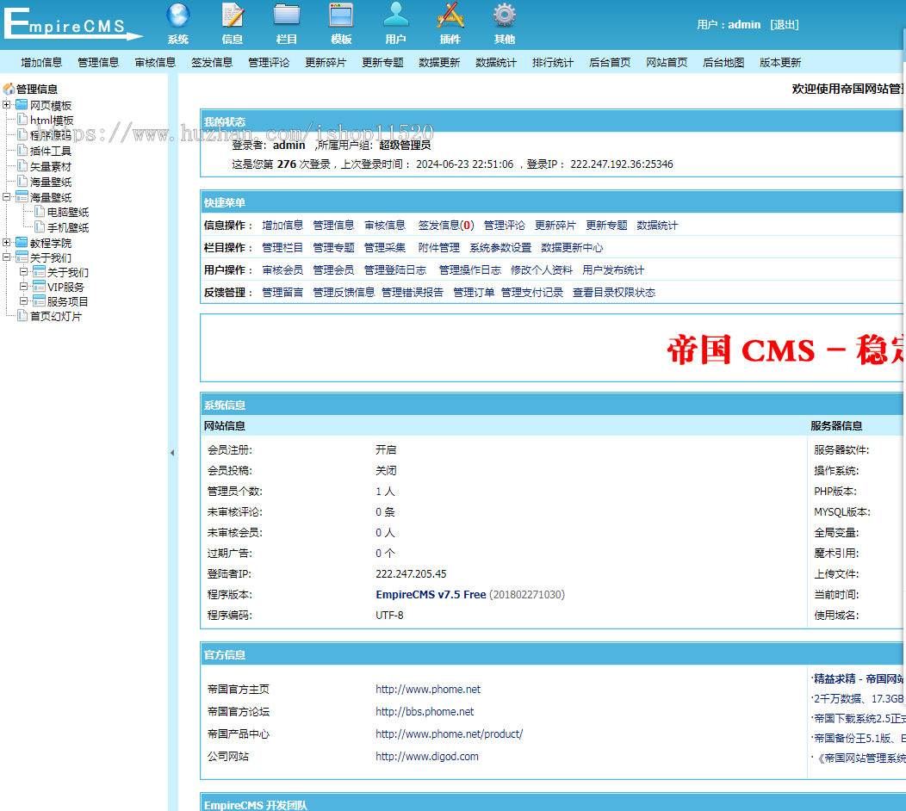Open the 用户 person icon
This screenshot has width=906, height=811.
pyautogui.click(x=396, y=15)
